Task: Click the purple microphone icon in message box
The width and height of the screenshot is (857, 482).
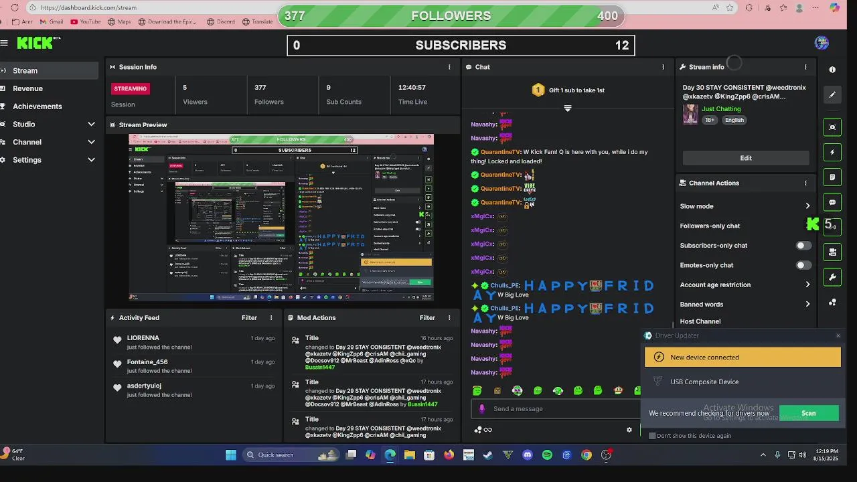Action: pyautogui.click(x=481, y=408)
